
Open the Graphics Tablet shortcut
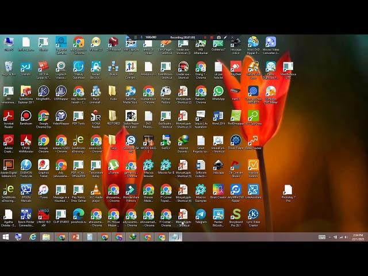[44, 168]
